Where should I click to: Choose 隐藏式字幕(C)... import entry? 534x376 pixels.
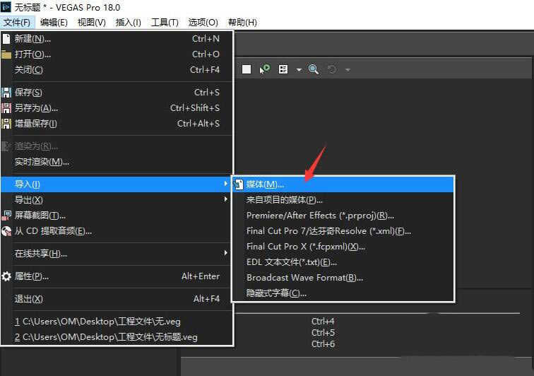(x=343, y=293)
